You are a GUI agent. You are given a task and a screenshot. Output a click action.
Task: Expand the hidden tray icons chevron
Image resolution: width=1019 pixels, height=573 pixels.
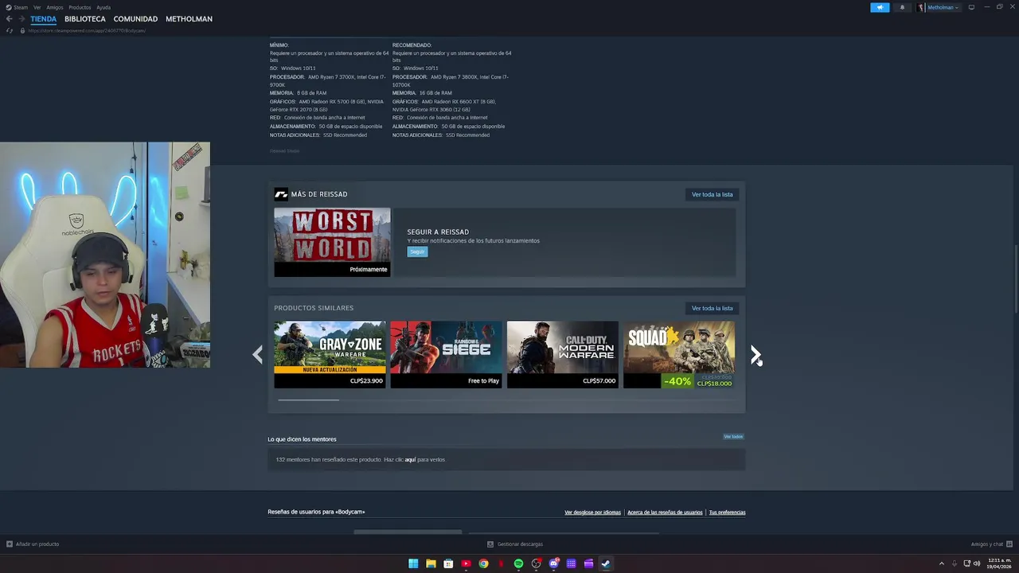[x=942, y=563]
